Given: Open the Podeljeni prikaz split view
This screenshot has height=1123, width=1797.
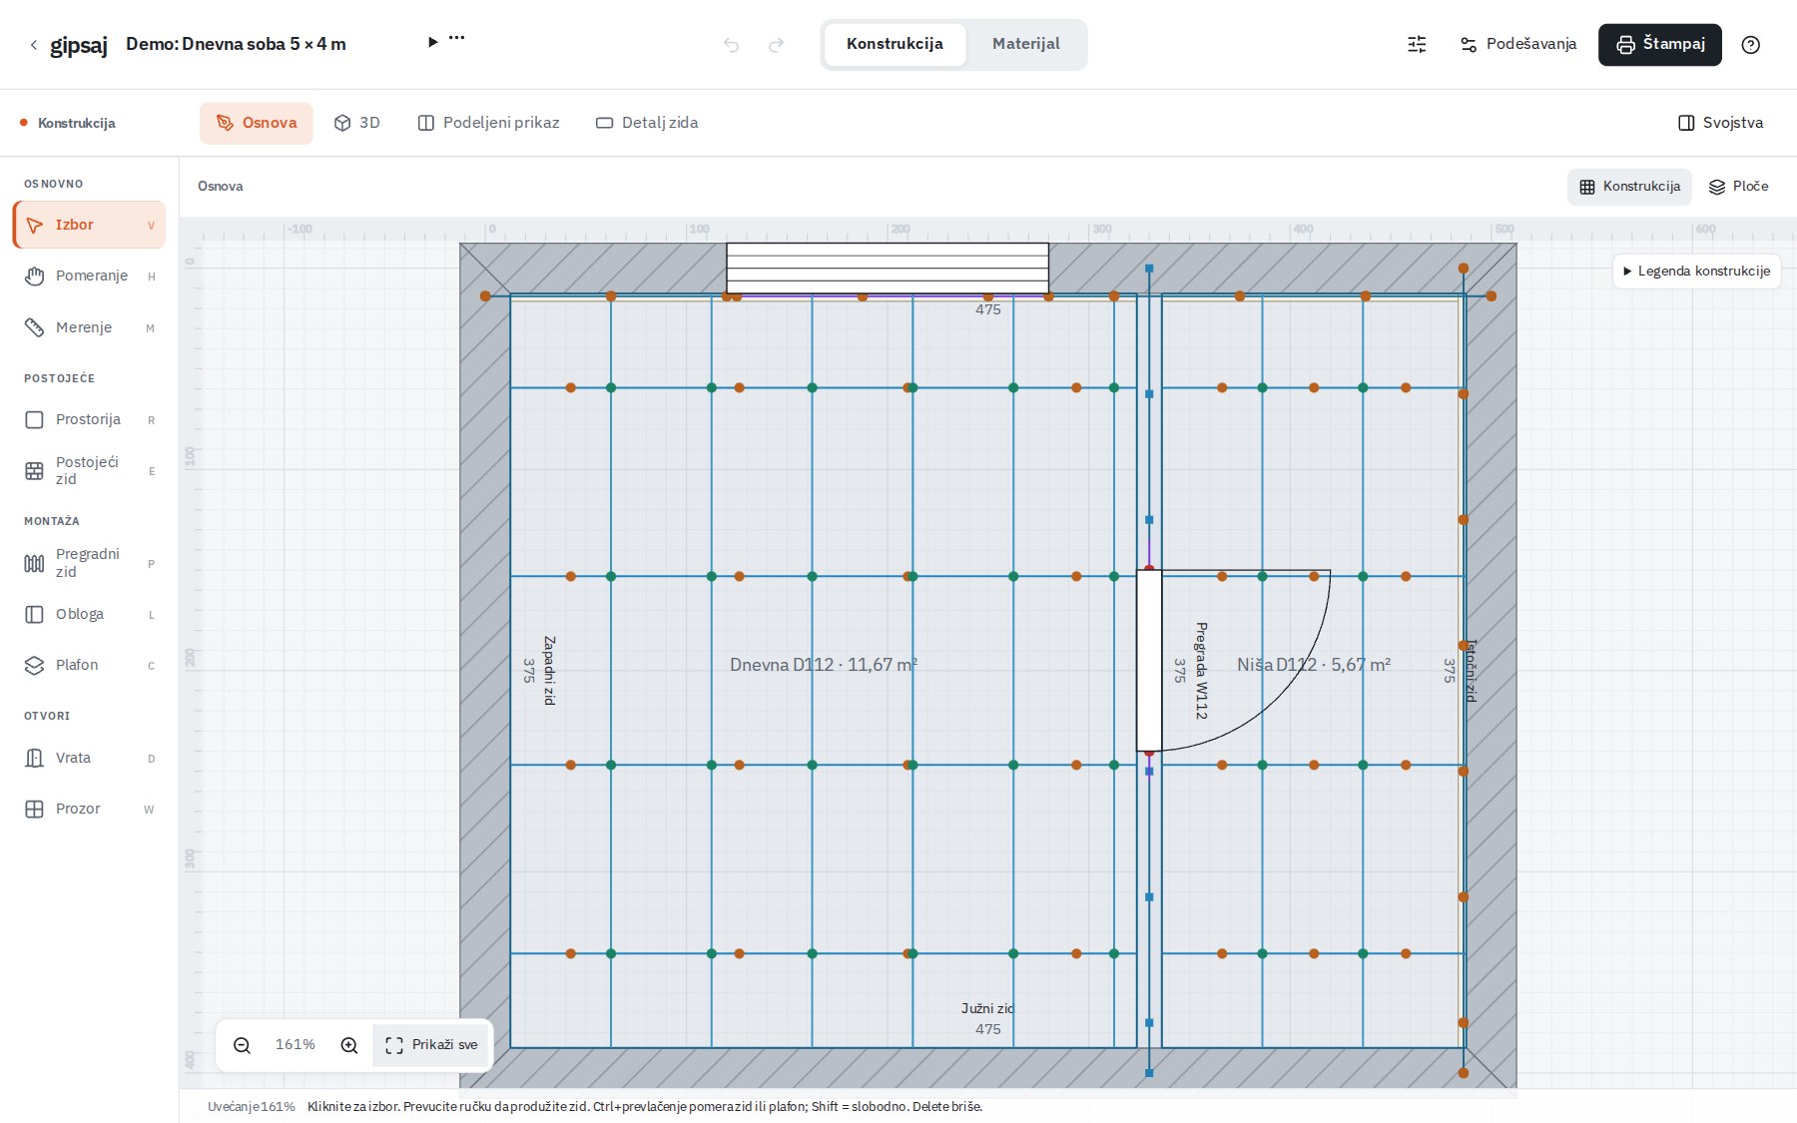Looking at the screenshot, I should point(488,123).
